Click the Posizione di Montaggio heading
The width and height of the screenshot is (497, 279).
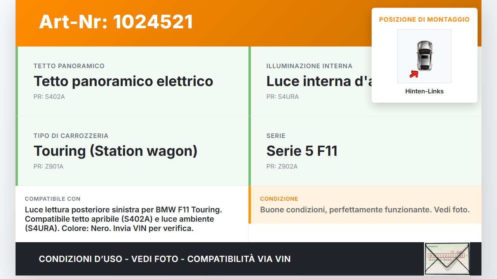(424, 20)
